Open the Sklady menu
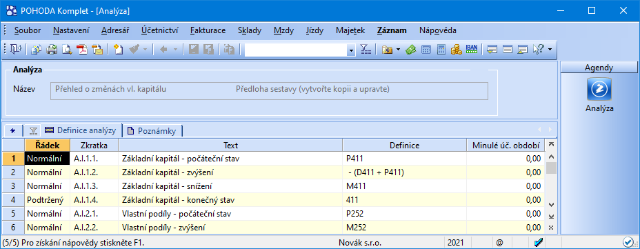This screenshot has width=640, height=249. tap(250, 30)
